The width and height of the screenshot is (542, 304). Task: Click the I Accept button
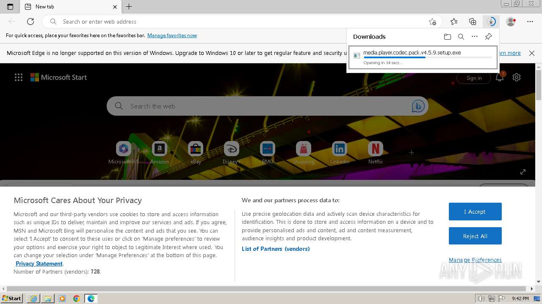(x=475, y=212)
